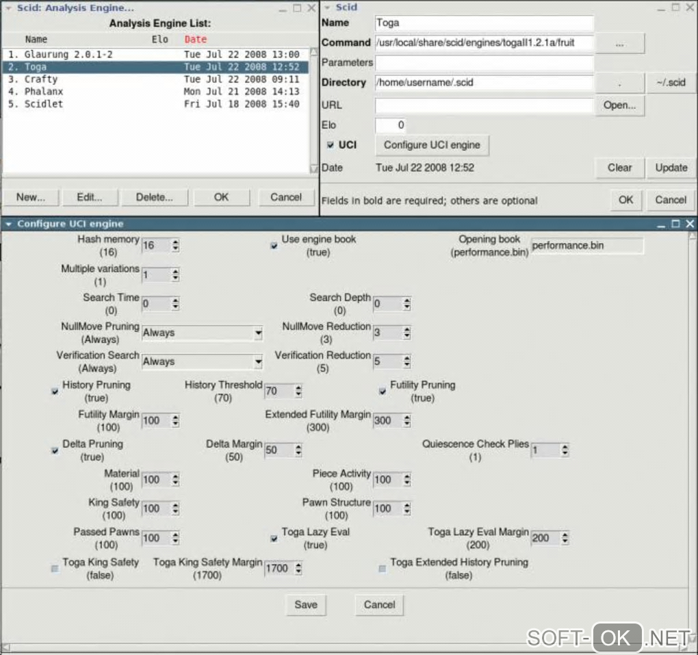Click the Delete... engine button
This screenshot has width=698, height=655.
(x=155, y=197)
